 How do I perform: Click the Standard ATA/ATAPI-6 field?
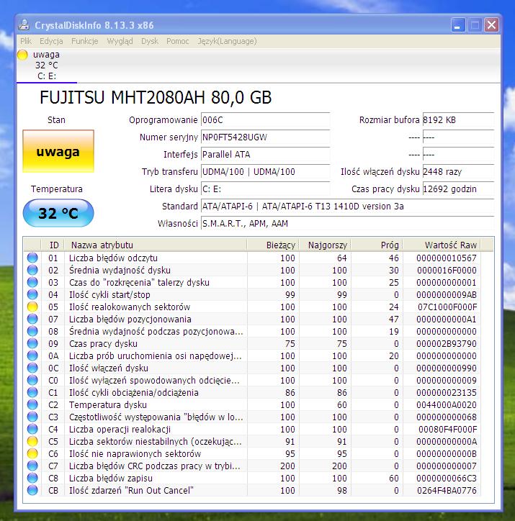pos(347,207)
